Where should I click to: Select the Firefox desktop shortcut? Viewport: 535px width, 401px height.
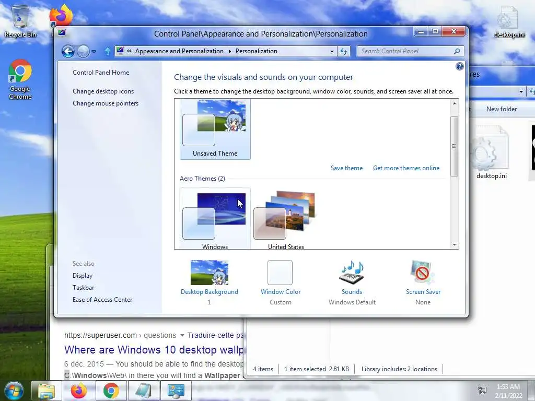coord(61,15)
